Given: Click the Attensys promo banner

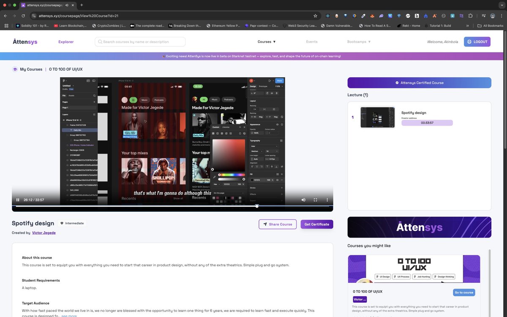Looking at the screenshot, I should pyautogui.click(x=419, y=227).
